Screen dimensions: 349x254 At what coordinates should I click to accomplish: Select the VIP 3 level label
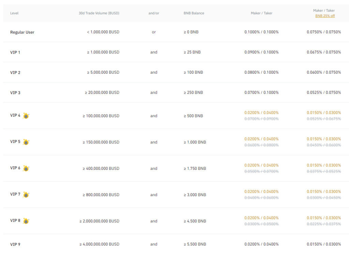[x=15, y=93]
